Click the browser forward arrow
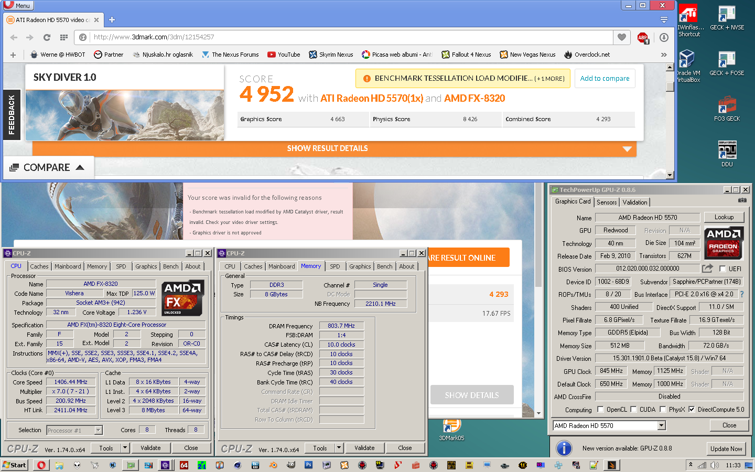The height and width of the screenshot is (472, 755). click(x=30, y=37)
